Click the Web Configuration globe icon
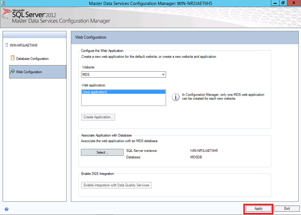The image size is (301, 215). click(x=12, y=71)
